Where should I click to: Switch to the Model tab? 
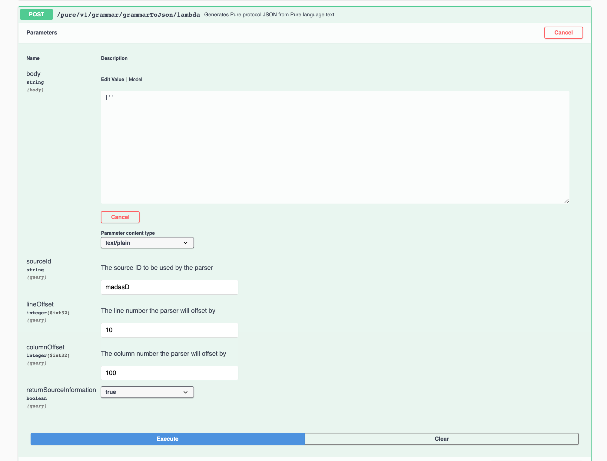pos(135,79)
